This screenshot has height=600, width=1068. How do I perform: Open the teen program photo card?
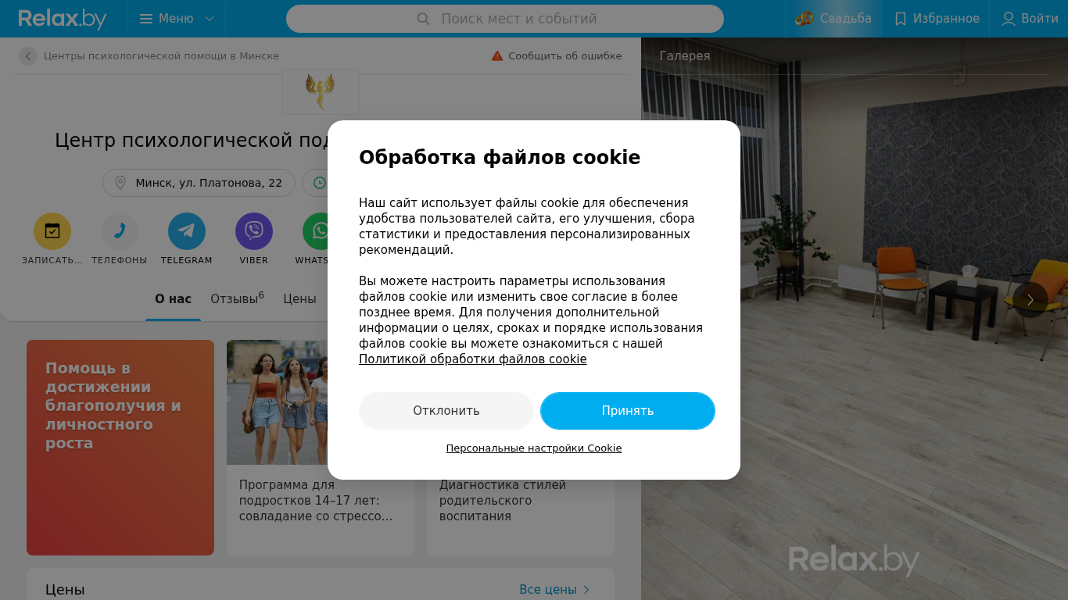click(321, 448)
